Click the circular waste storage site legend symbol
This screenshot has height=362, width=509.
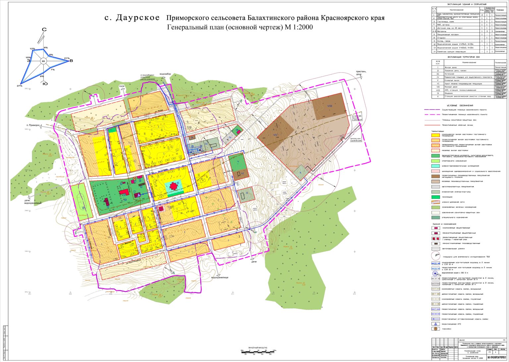tap(436, 256)
